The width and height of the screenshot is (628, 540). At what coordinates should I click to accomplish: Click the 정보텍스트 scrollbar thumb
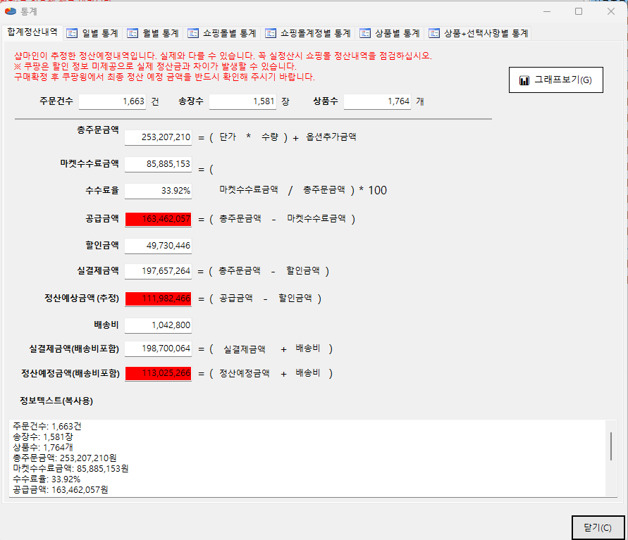(610, 445)
